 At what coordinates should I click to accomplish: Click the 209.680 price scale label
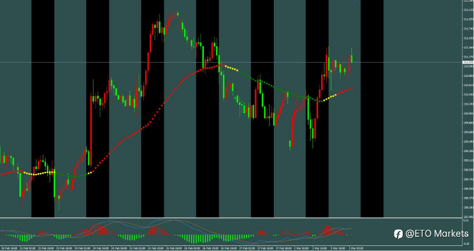(468, 132)
